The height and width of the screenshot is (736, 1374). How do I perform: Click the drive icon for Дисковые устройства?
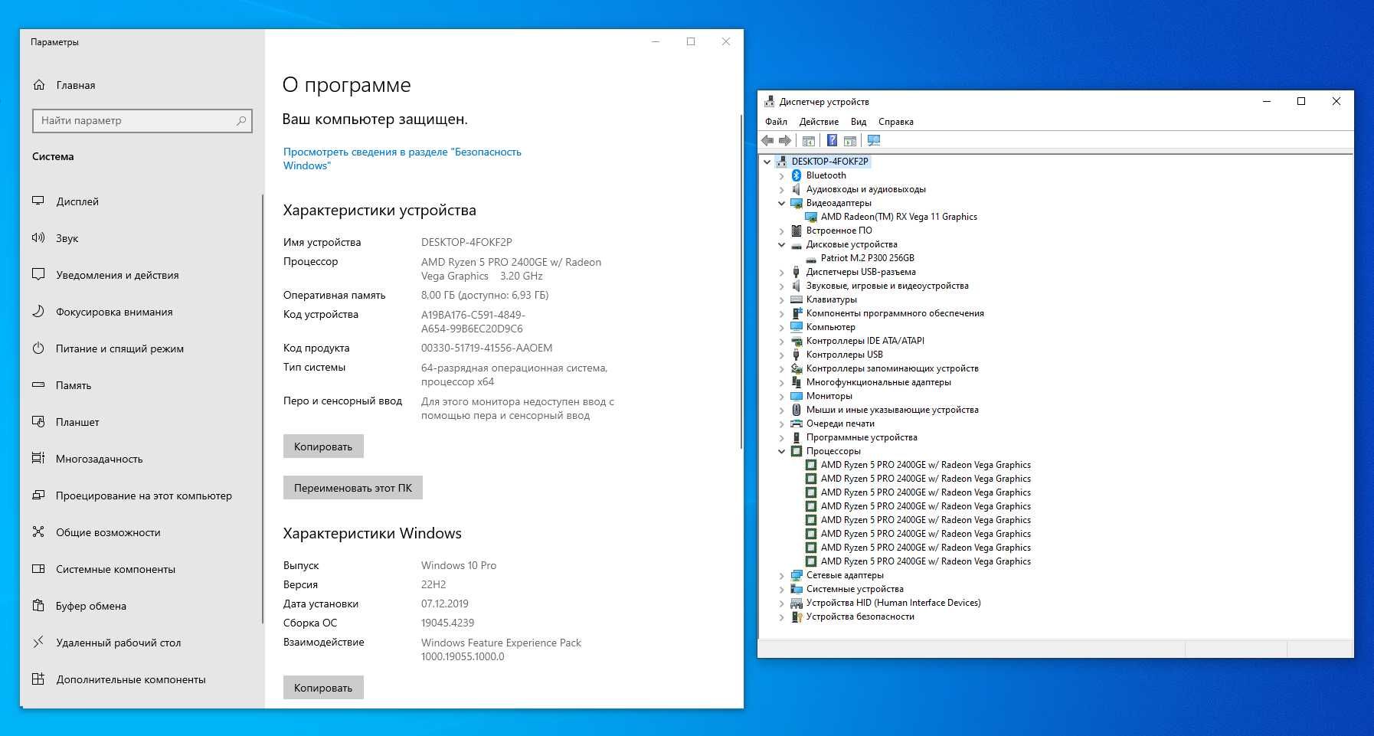[x=797, y=245]
